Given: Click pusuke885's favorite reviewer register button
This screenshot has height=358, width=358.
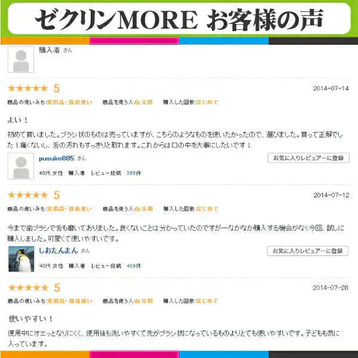Looking at the screenshot, I should click(x=308, y=158).
